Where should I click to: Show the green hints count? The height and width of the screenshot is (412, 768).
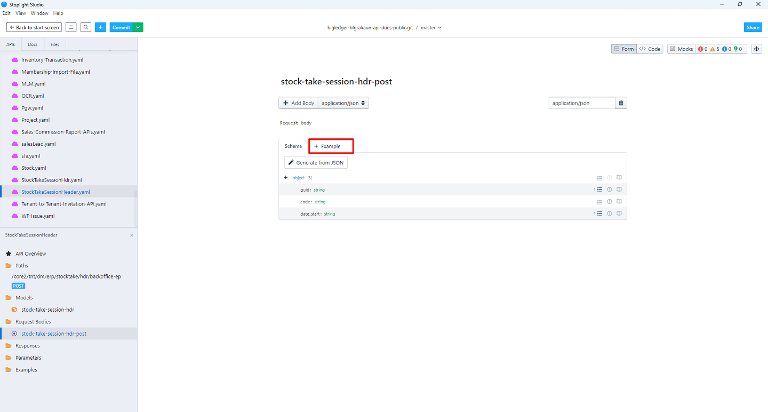tap(739, 49)
